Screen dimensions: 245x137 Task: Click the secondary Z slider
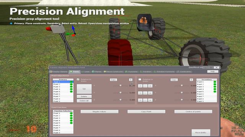(x=181, y=100)
